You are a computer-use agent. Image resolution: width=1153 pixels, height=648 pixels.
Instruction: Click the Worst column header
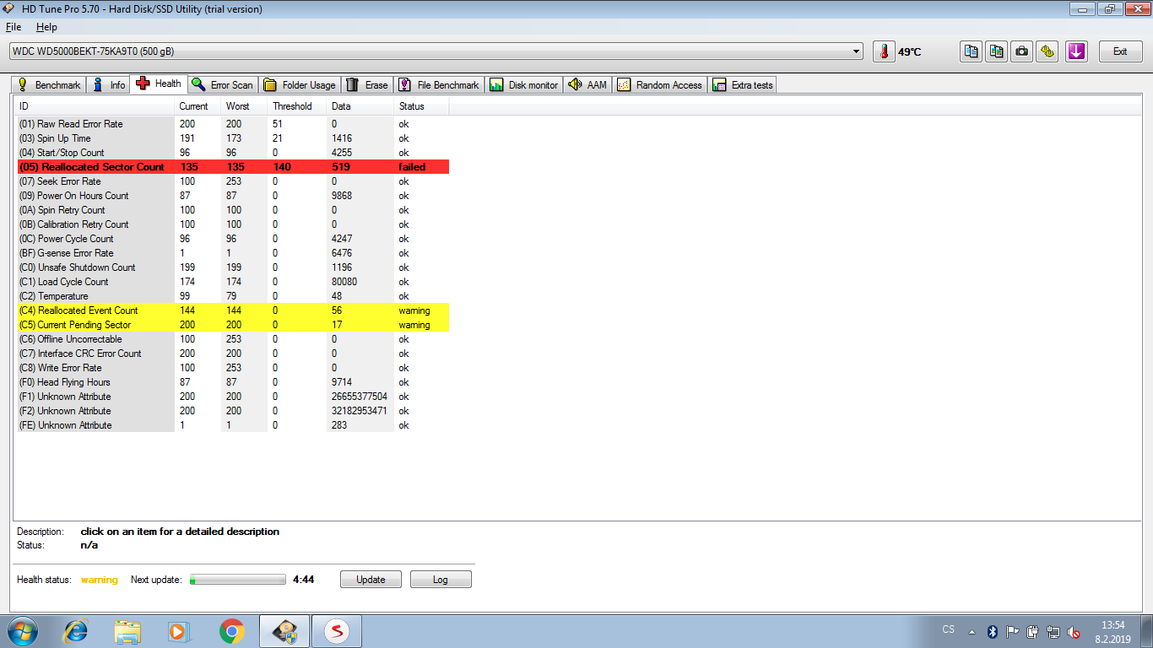pos(244,106)
